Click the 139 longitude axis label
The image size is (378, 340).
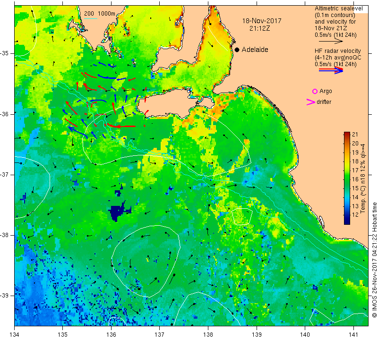click(257, 335)
